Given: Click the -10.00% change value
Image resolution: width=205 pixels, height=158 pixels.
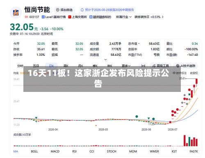Looking at the screenshot, I should [57, 29].
